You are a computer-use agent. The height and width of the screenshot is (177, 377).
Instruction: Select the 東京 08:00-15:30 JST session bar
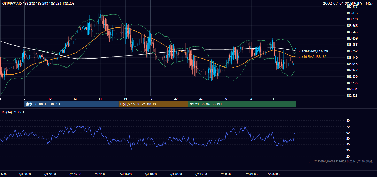[71, 104]
